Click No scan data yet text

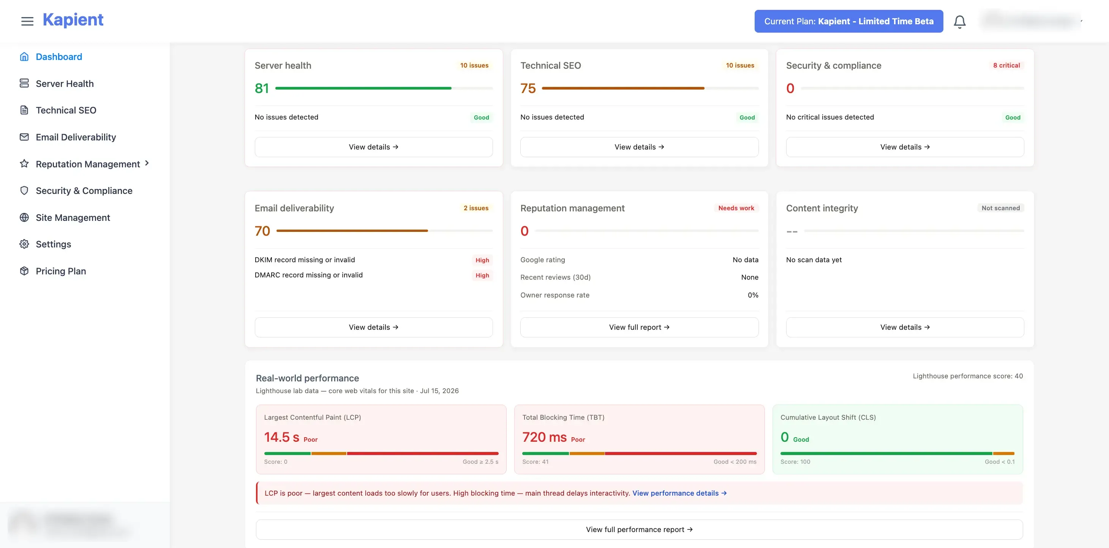pos(814,260)
